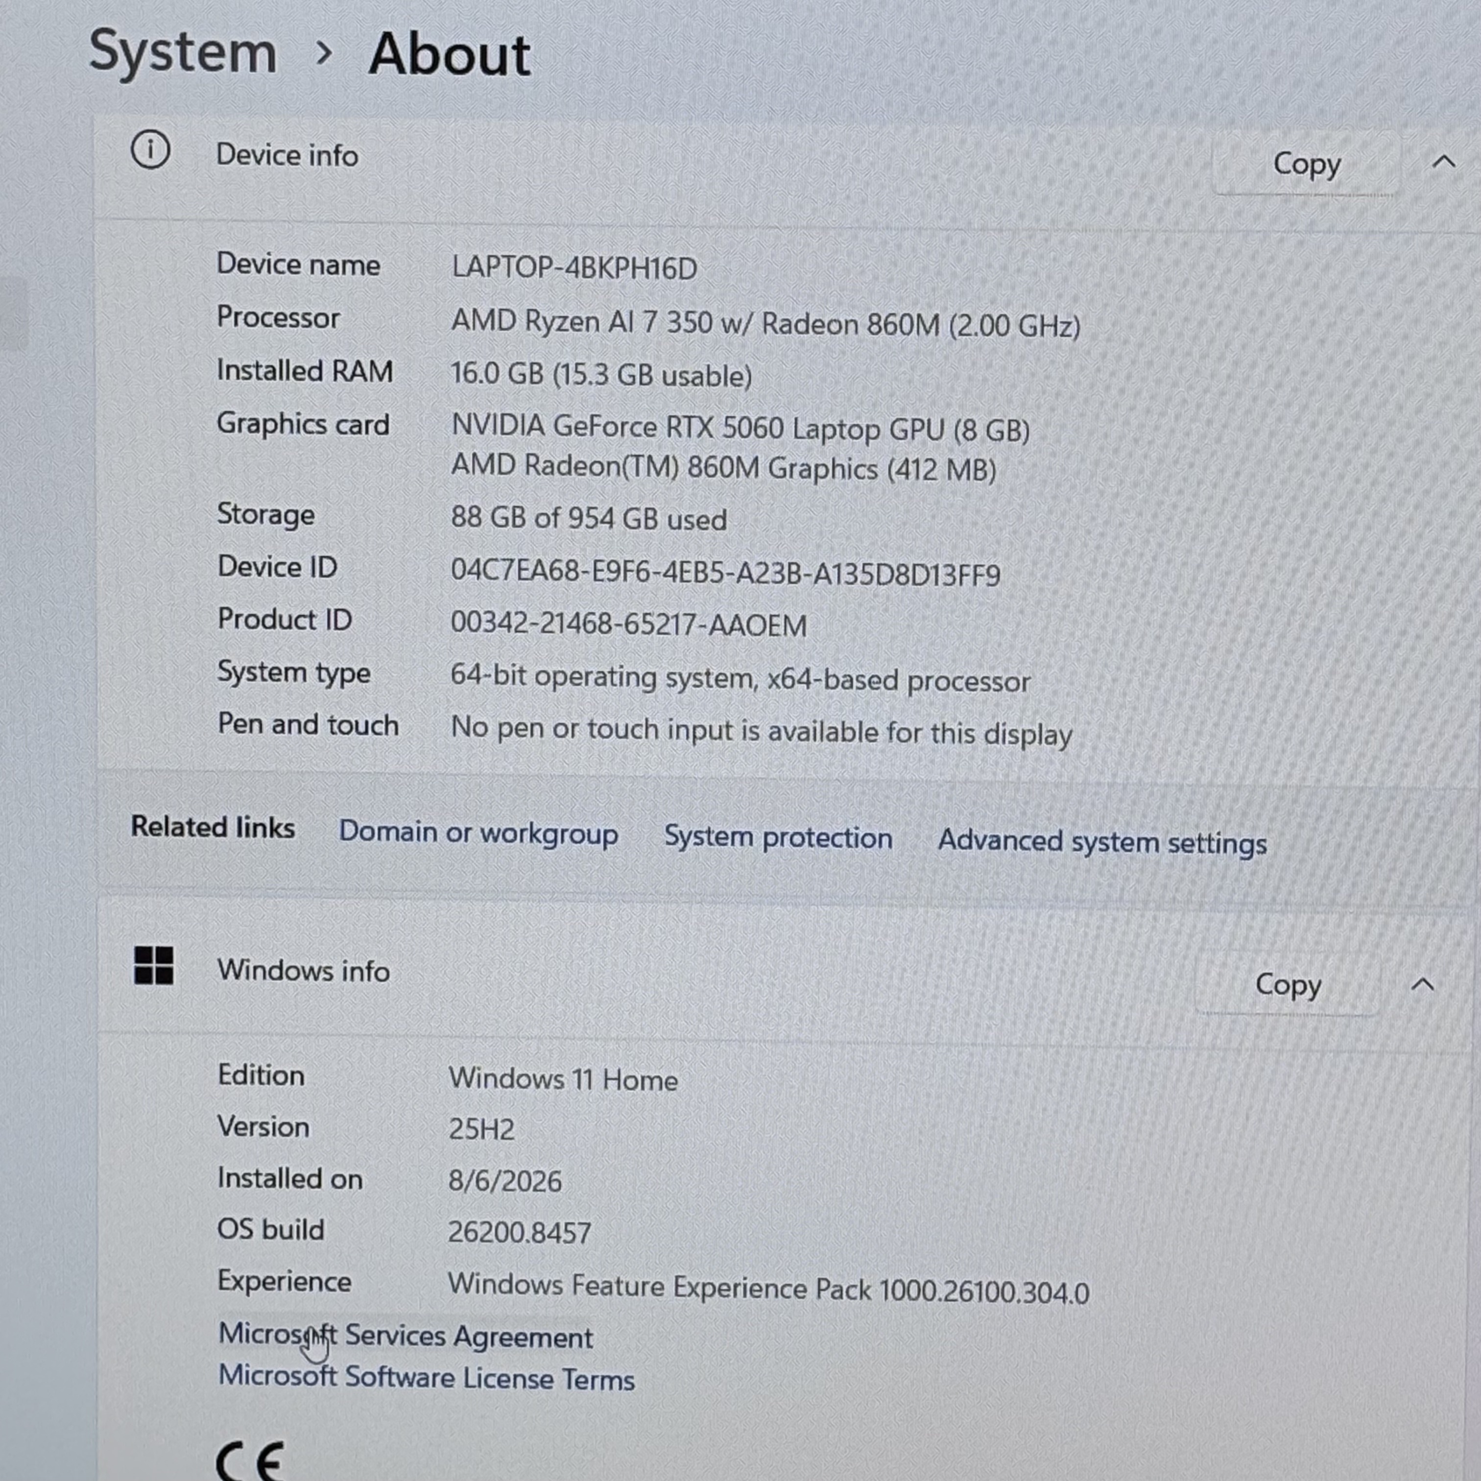Copy the Device info details

coord(1306,164)
